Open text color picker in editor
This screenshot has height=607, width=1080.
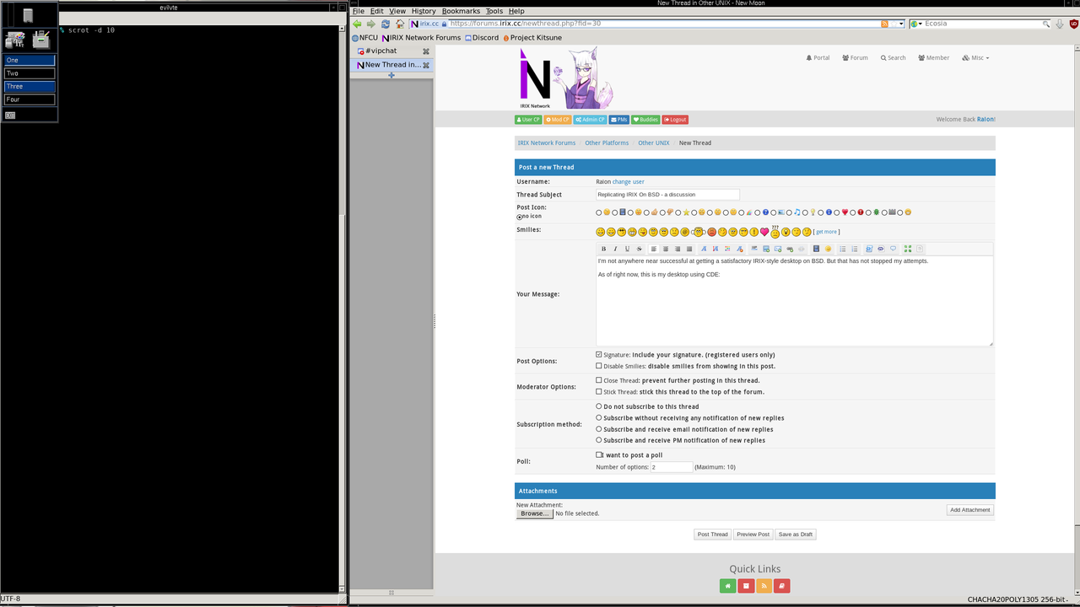[727, 249]
